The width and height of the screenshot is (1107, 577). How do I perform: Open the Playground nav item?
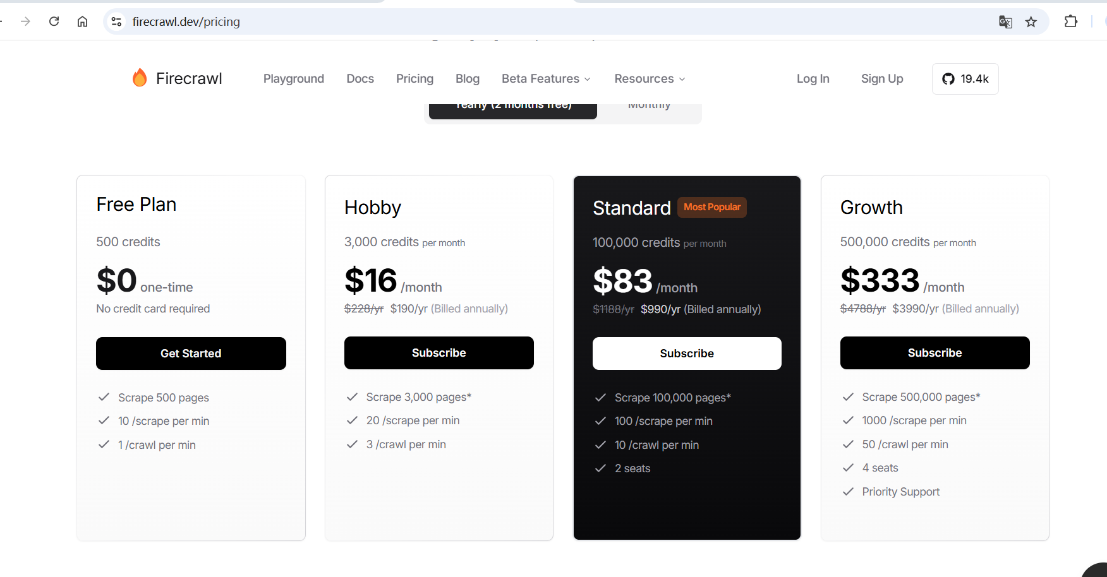(293, 79)
